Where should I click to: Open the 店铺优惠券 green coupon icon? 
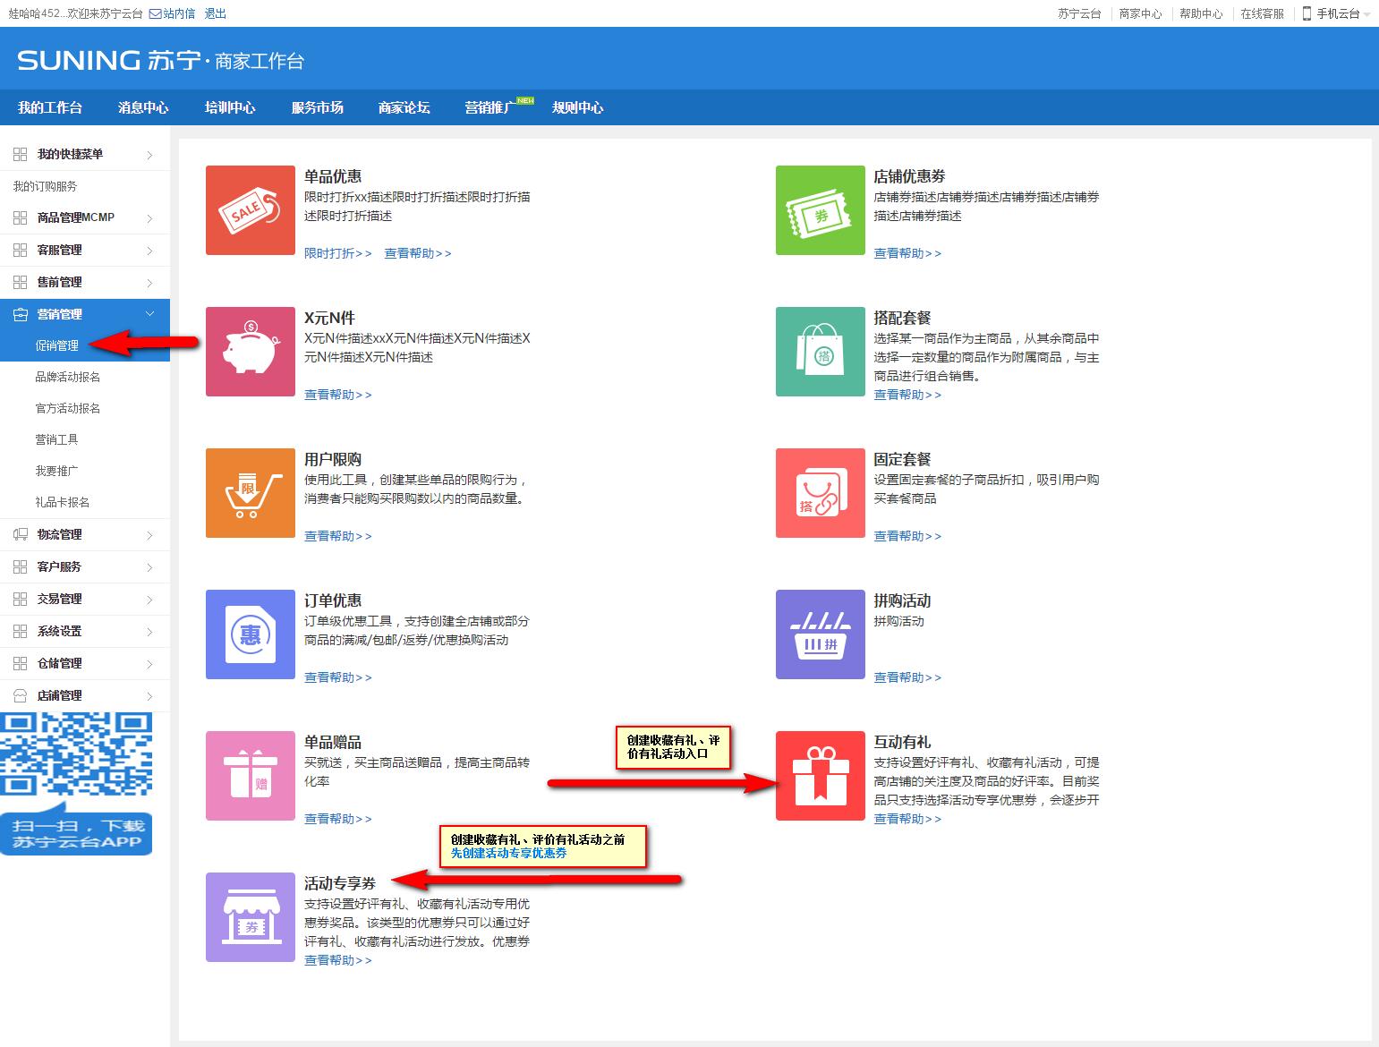pyautogui.click(x=821, y=210)
